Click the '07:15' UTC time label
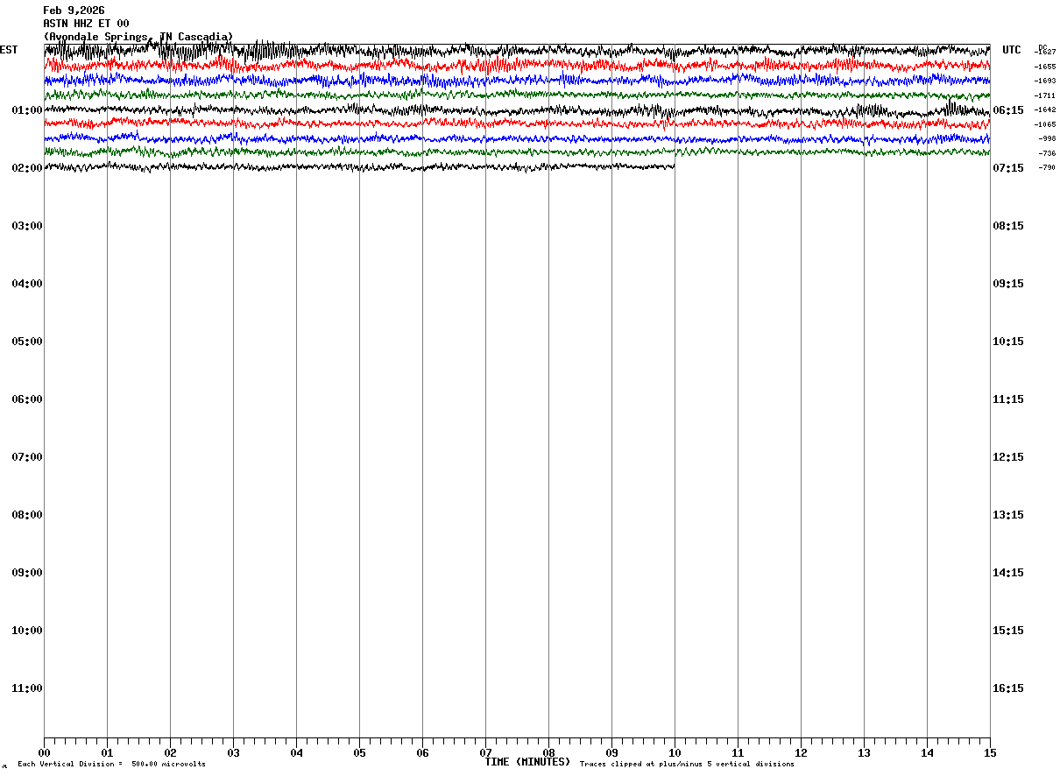The image size is (1060, 776). [1008, 168]
